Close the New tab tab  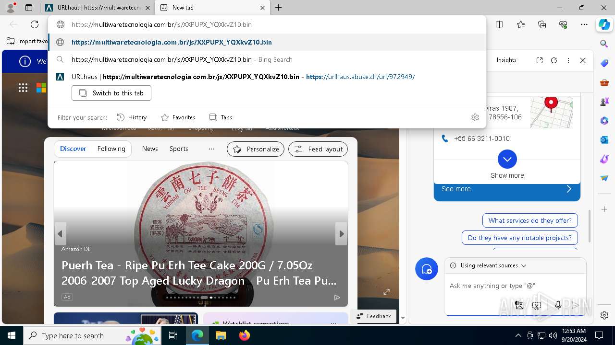[x=263, y=8]
